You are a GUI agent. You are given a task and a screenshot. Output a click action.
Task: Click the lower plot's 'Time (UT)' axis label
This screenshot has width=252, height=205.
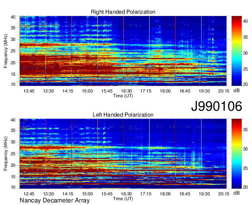coord(123,199)
